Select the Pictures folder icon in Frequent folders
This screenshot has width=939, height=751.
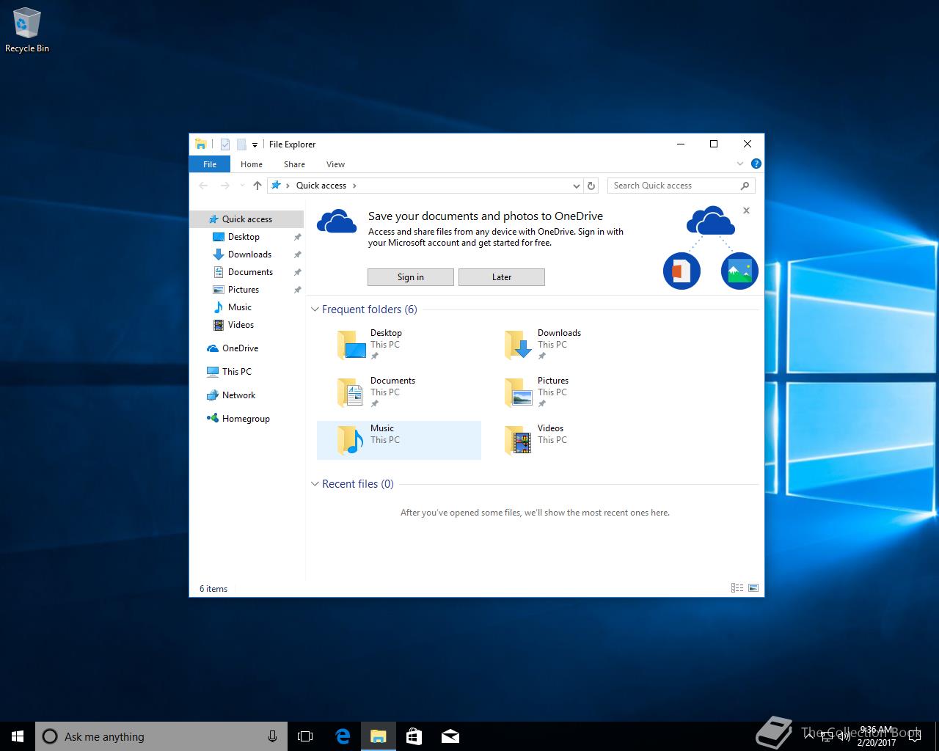pyautogui.click(x=519, y=392)
